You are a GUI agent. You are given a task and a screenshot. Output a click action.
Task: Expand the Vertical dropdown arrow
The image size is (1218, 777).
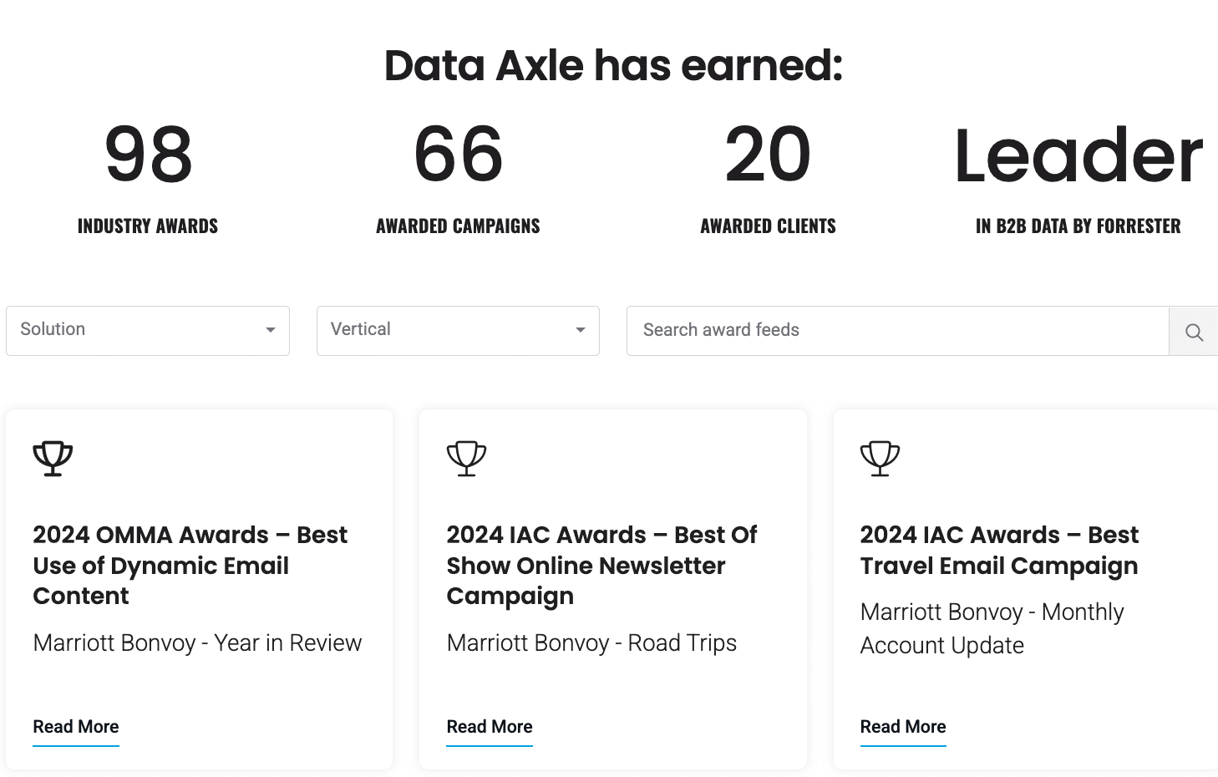click(581, 331)
